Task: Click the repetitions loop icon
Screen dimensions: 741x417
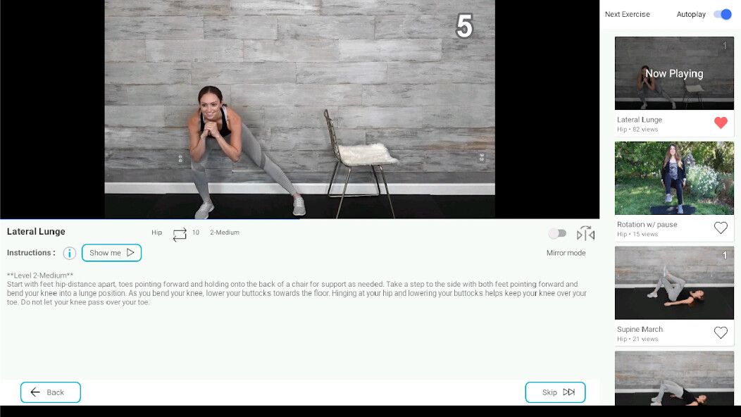Action: pos(180,235)
